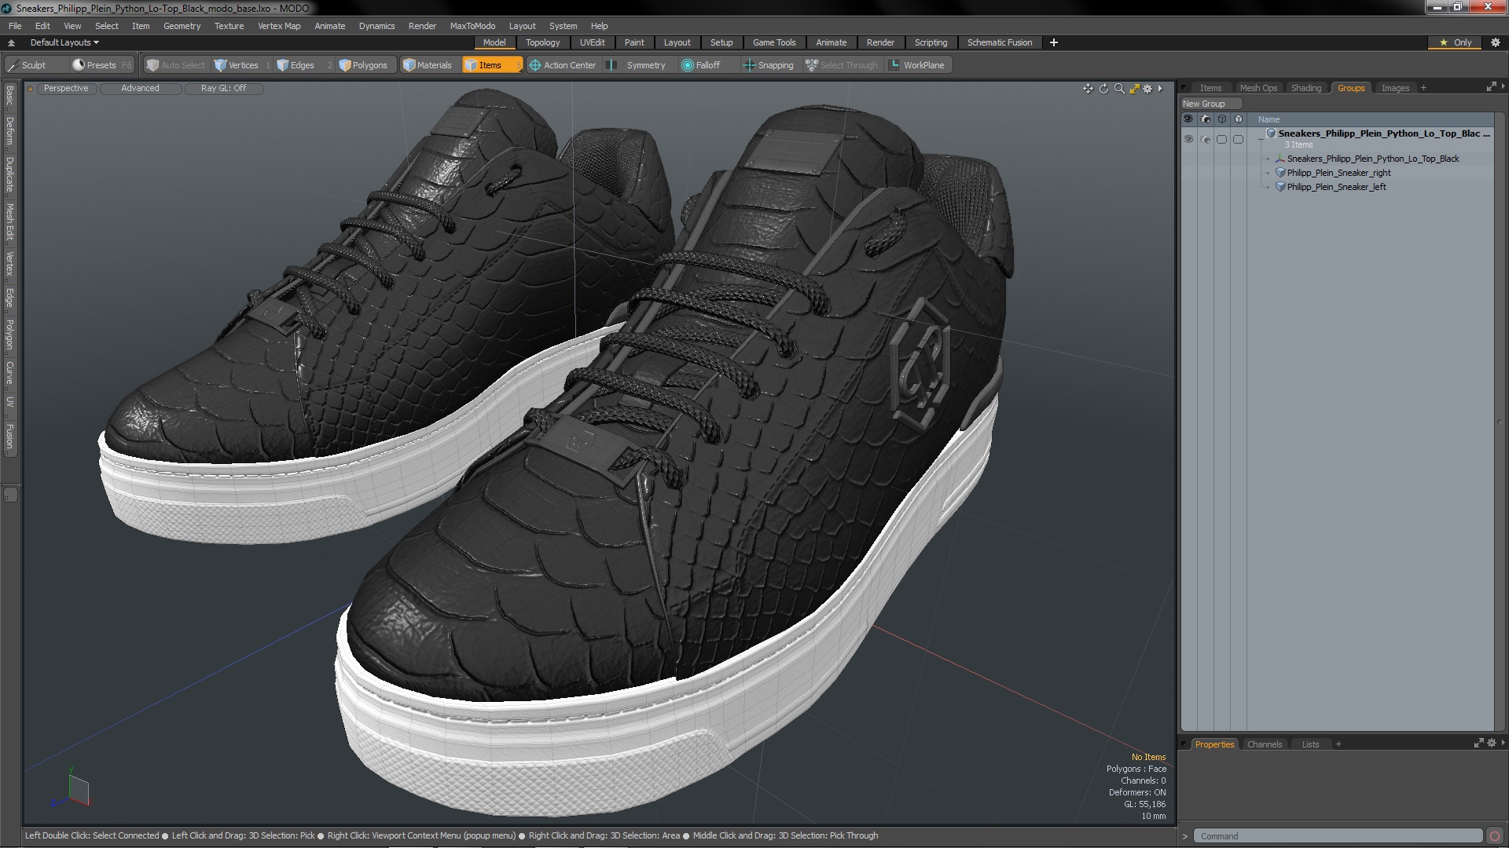The image size is (1509, 848).
Task: Click the Command input field
Action: [x=1338, y=836]
